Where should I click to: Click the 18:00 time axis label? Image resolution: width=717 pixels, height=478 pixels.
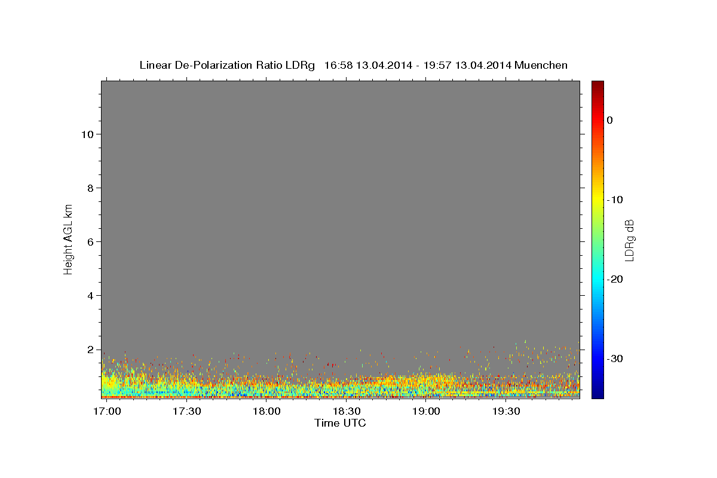coord(266,412)
